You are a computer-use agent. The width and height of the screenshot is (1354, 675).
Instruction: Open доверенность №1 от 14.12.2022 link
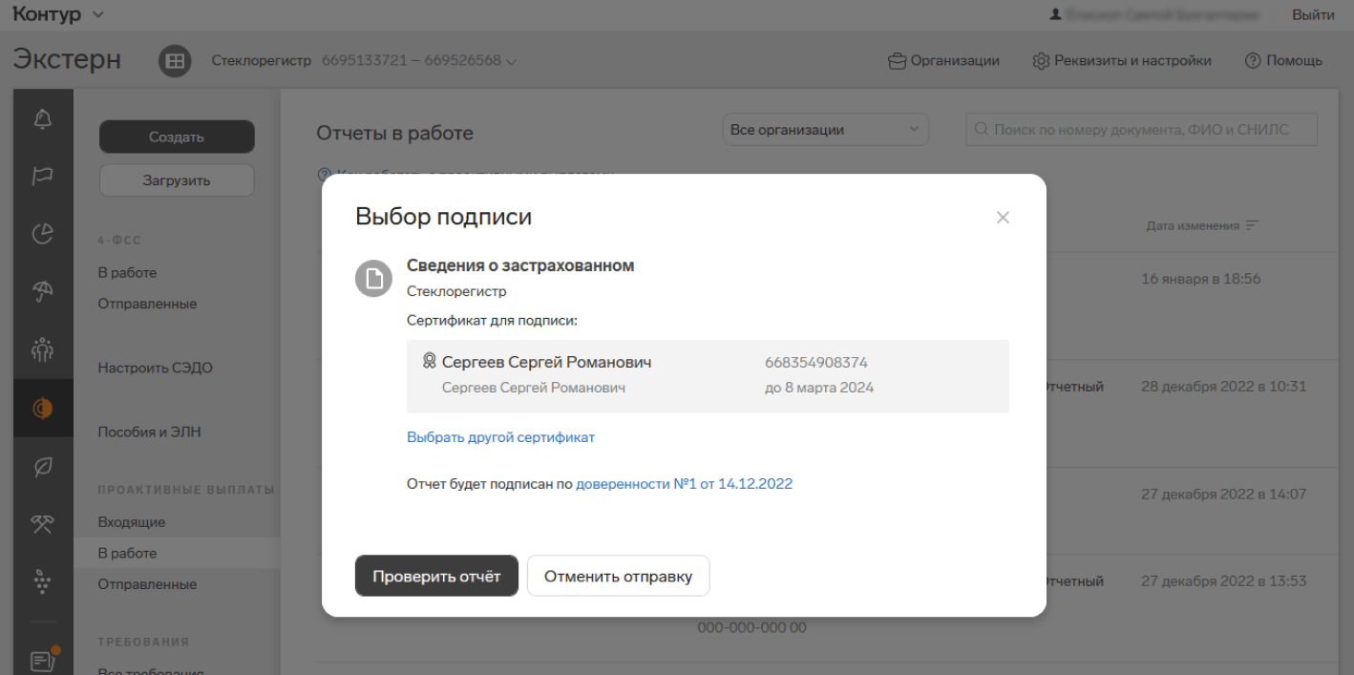tap(684, 484)
